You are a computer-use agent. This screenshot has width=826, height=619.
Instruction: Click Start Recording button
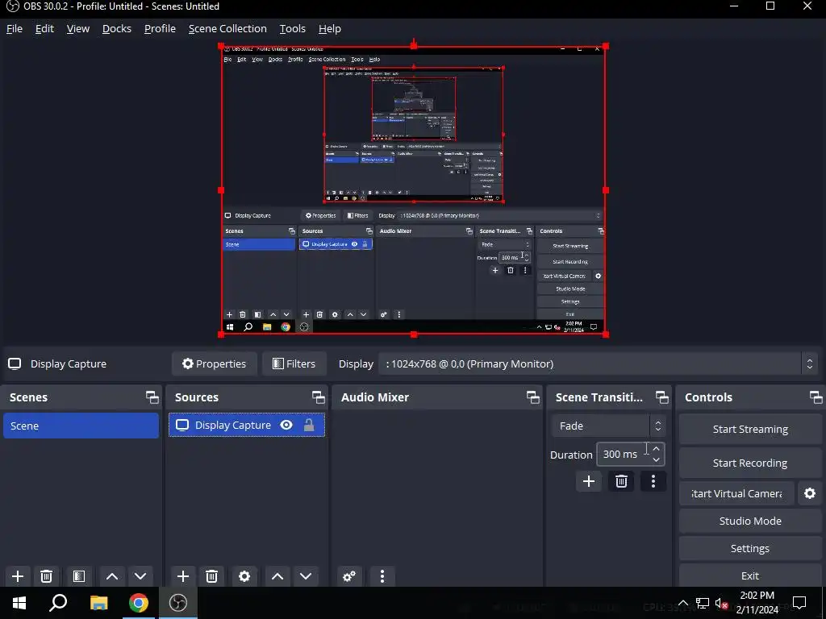pyautogui.click(x=750, y=463)
